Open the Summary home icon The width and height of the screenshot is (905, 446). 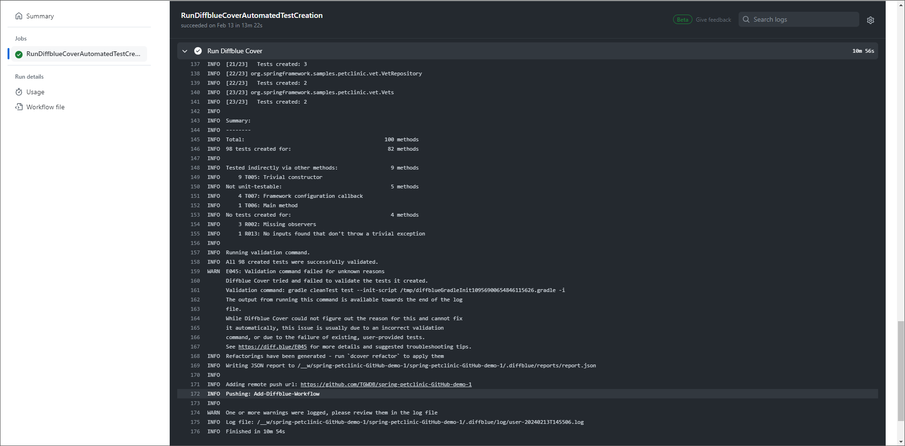19,16
